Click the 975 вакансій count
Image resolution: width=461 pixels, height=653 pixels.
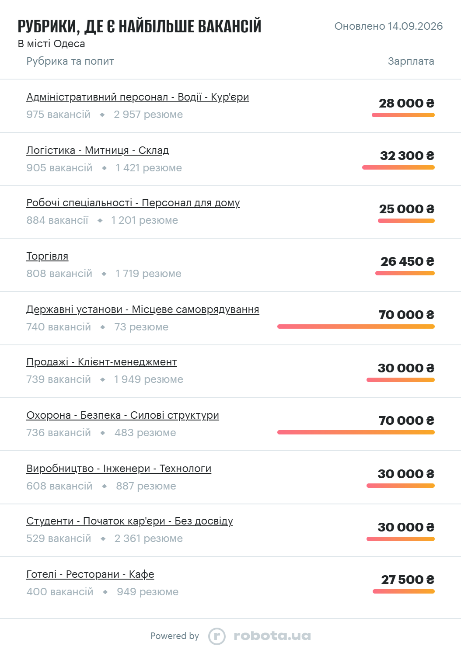coord(58,115)
